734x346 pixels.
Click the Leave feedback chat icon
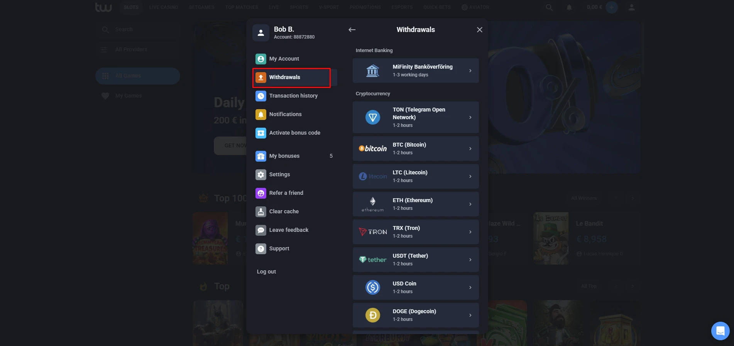click(261, 230)
